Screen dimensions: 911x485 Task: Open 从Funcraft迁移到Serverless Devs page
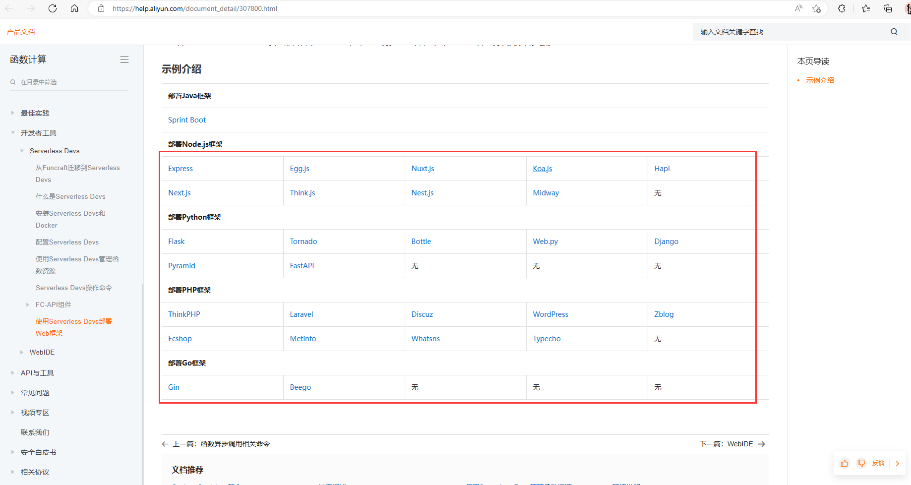[x=78, y=174]
